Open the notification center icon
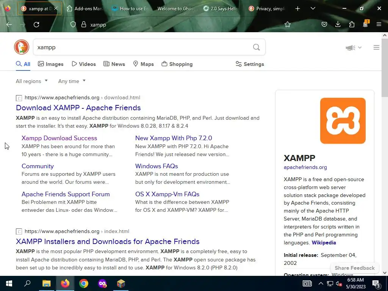 pos(376,284)
